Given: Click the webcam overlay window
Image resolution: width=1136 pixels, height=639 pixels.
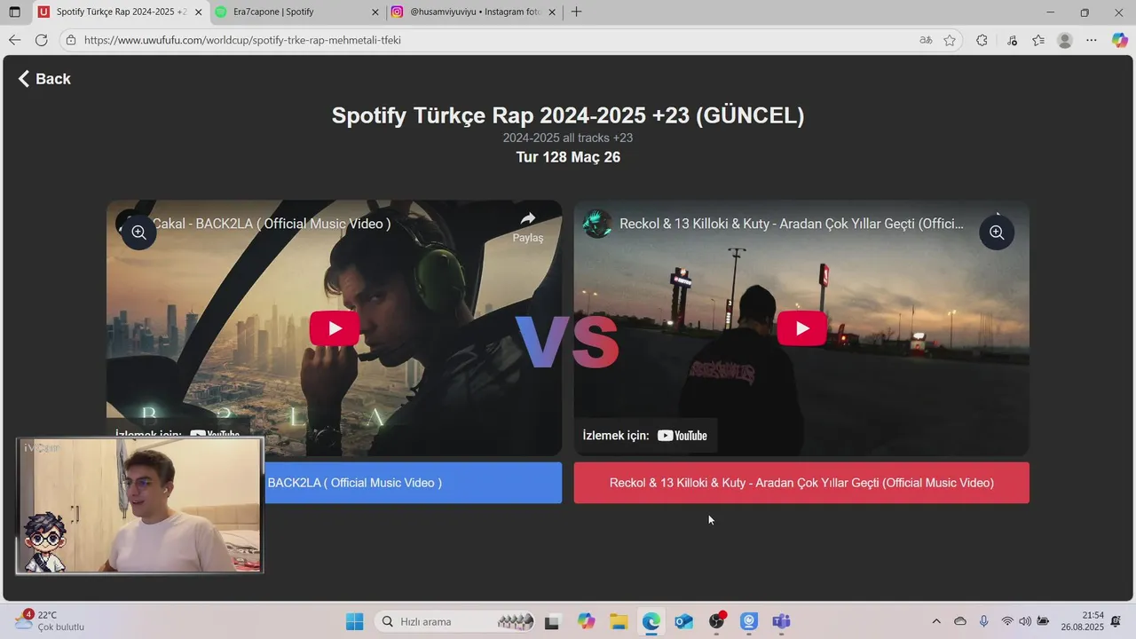Looking at the screenshot, I should pyautogui.click(x=139, y=505).
